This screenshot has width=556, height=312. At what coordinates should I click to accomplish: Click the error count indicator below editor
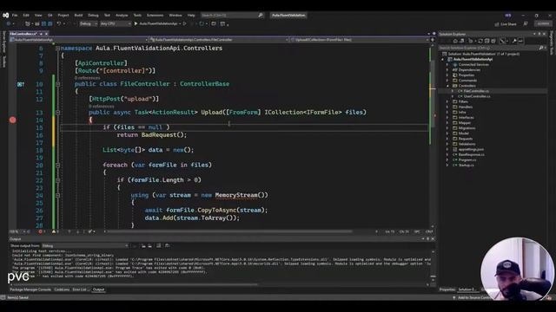pyautogui.click(x=42, y=231)
